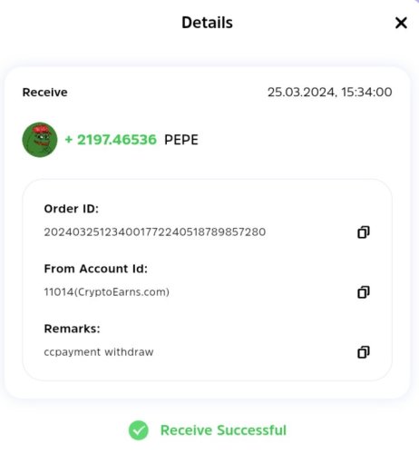Click the plus sign before the amount
This screenshot has height=454, width=419.
coord(69,140)
